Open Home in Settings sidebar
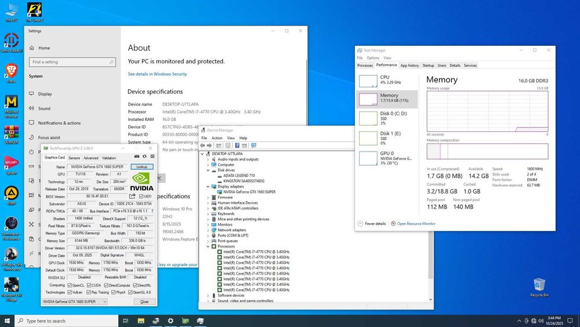 pos(44,48)
